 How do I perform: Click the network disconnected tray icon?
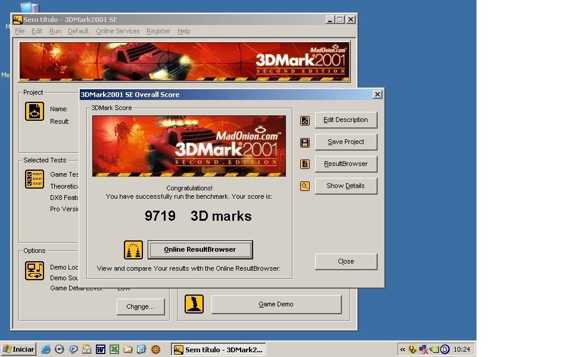pos(423,349)
